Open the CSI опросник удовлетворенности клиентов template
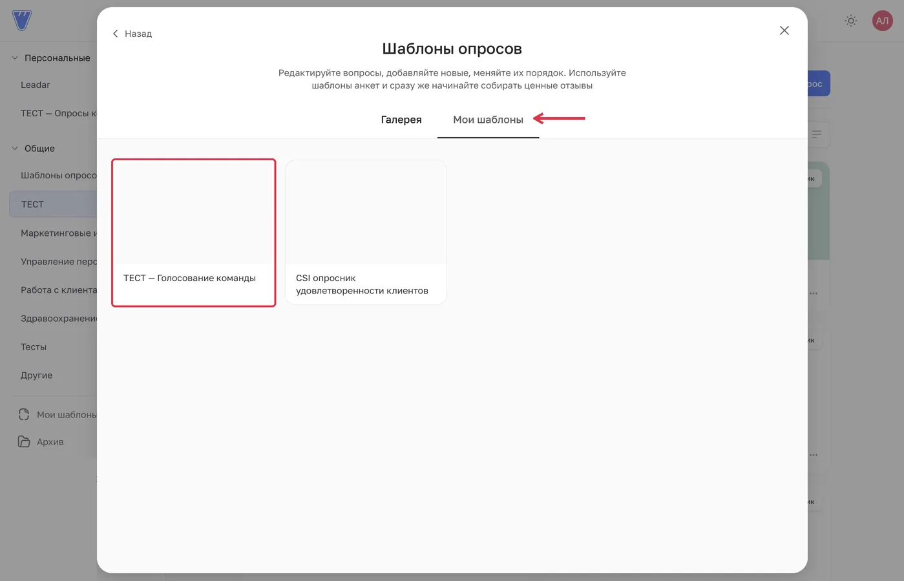This screenshot has height=581, width=904. coord(366,232)
